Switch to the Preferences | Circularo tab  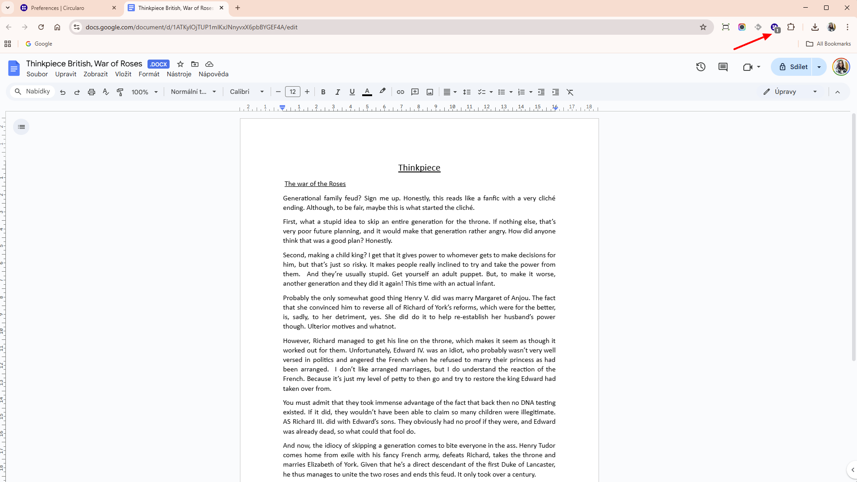pyautogui.click(x=68, y=8)
